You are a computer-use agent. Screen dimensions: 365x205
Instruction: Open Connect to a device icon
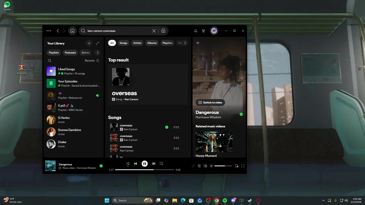[x=205, y=166]
